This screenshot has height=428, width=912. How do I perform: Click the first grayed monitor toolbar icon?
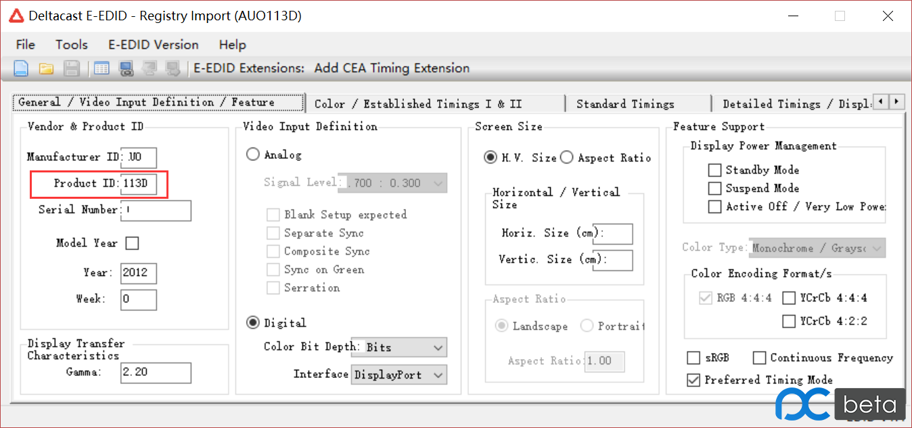coord(150,68)
